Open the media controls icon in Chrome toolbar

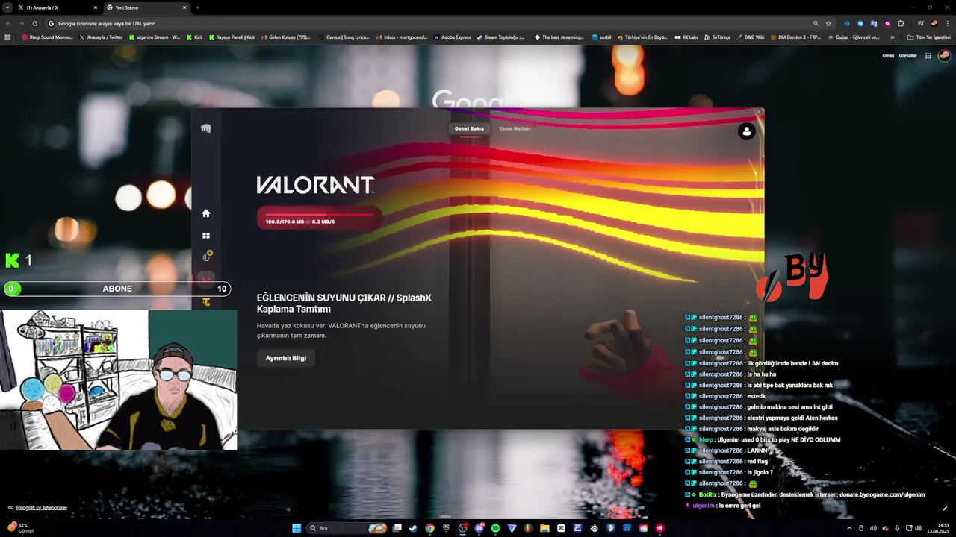[921, 23]
